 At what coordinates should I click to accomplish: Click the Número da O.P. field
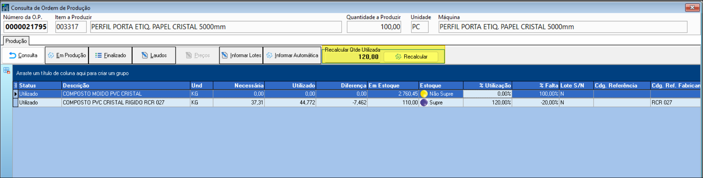26,27
